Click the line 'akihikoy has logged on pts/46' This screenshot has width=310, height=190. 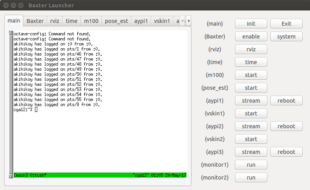coord(58,54)
